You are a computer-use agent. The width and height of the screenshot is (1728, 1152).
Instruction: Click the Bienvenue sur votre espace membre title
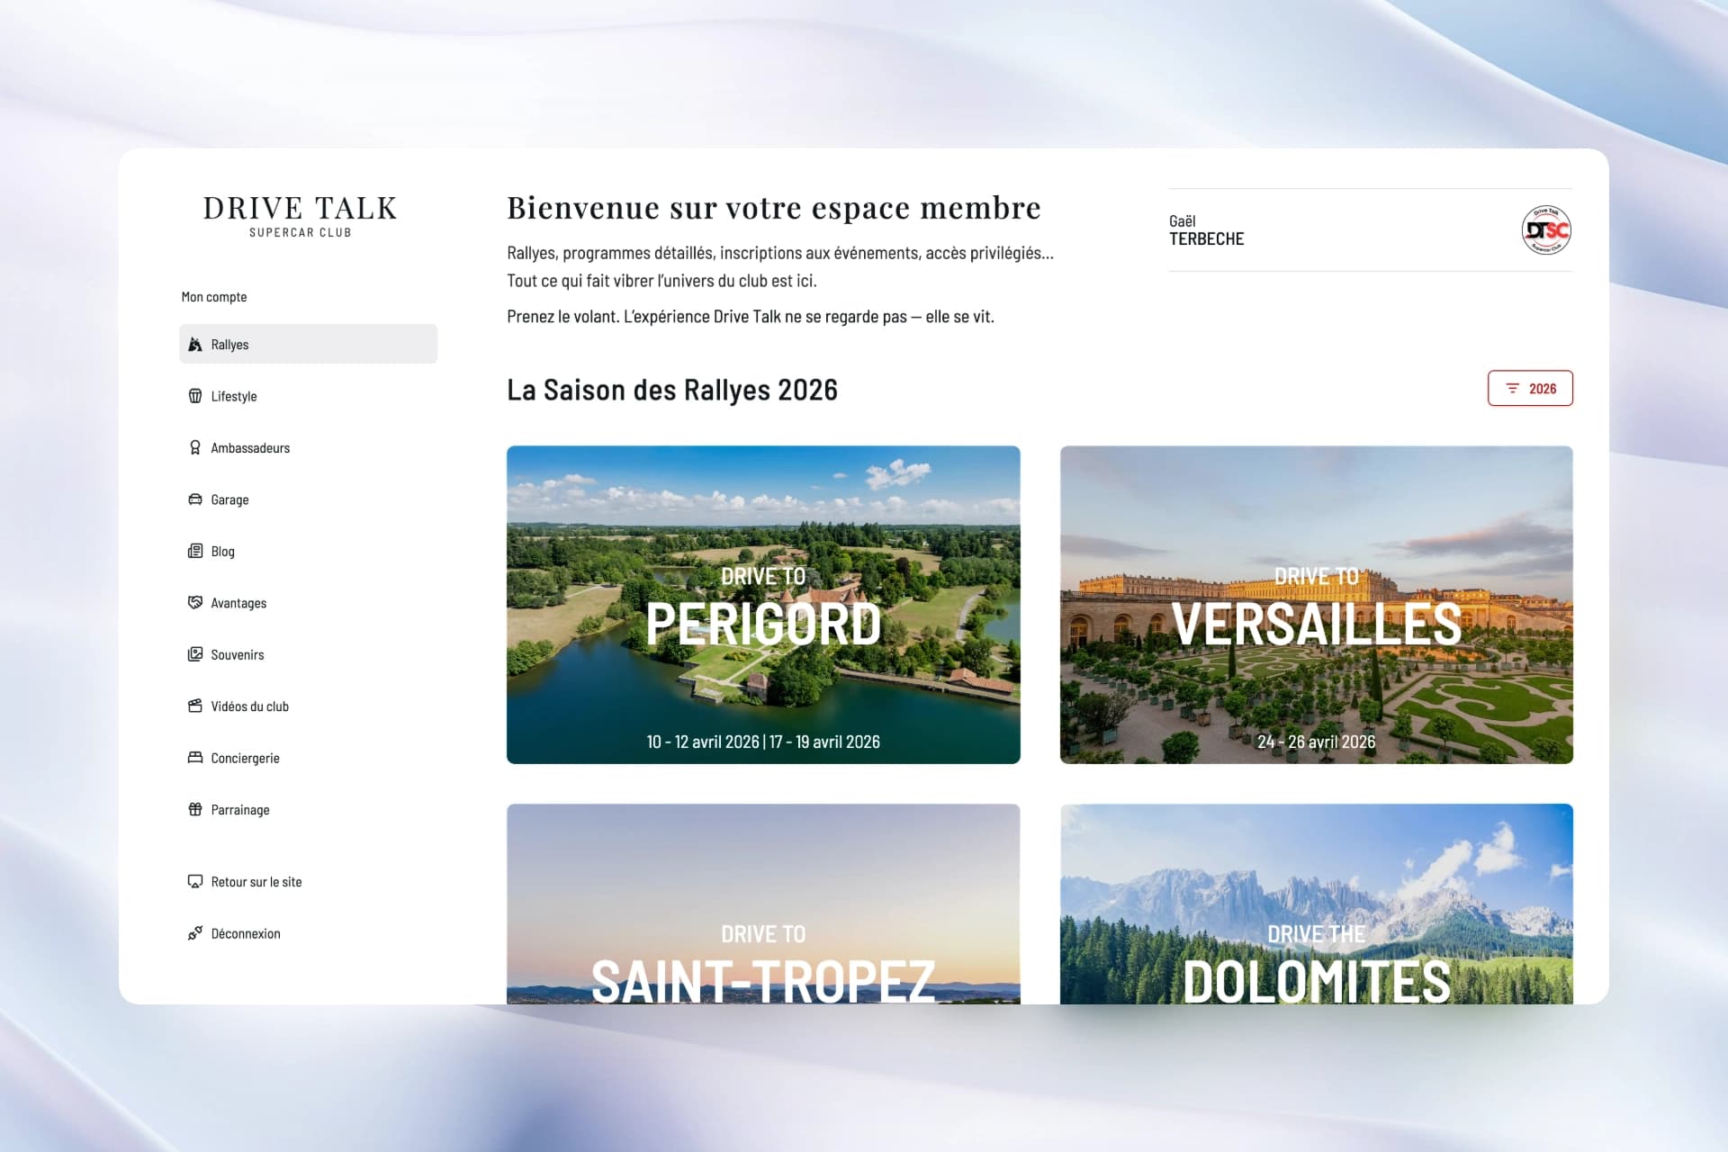coord(774,208)
